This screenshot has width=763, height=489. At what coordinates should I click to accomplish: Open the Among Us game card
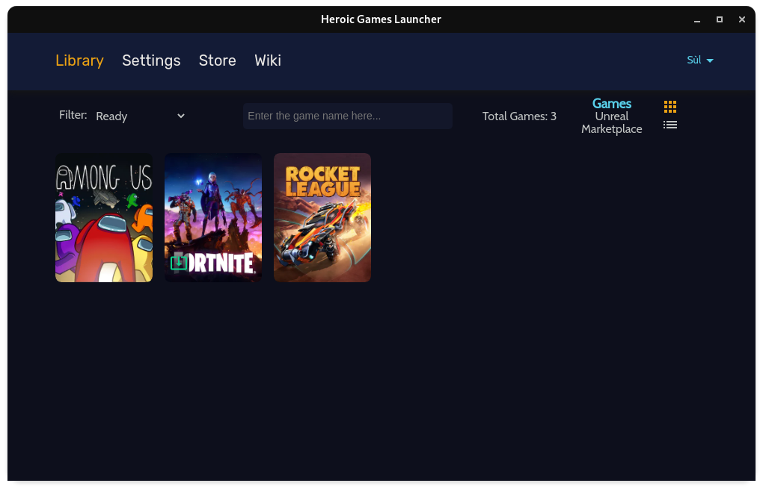[x=103, y=217]
